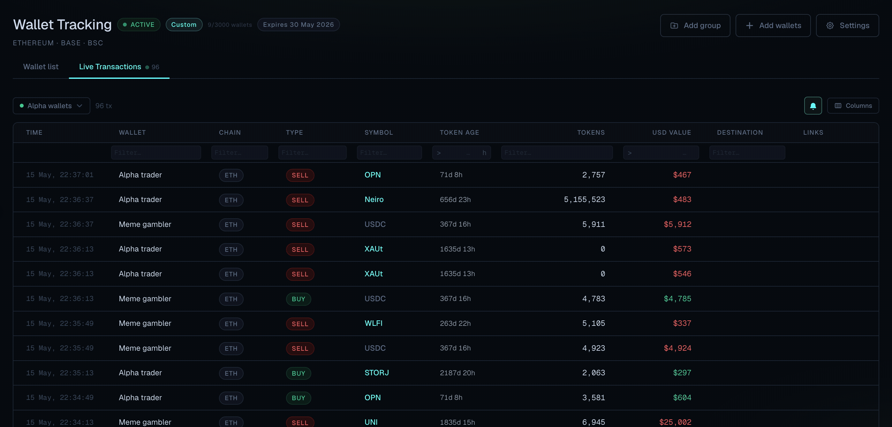
Task: Open the OPN symbol link at 22:34:49
Action: pos(372,398)
